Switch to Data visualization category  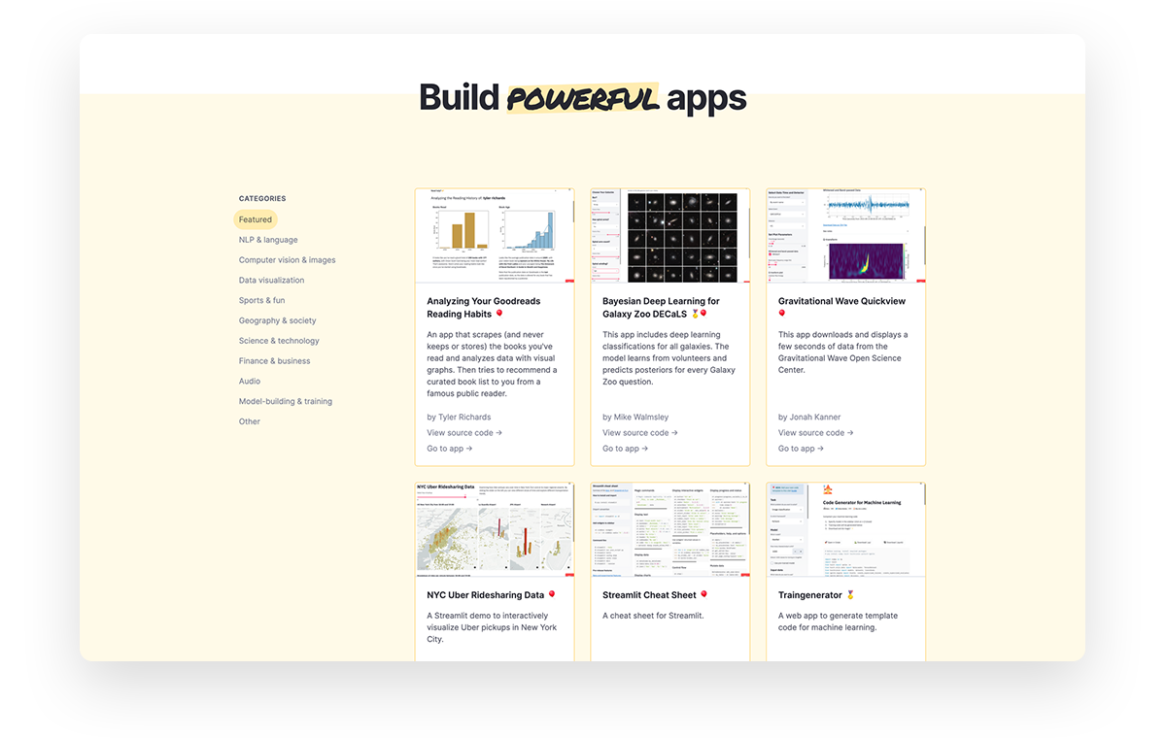(272, 281)
